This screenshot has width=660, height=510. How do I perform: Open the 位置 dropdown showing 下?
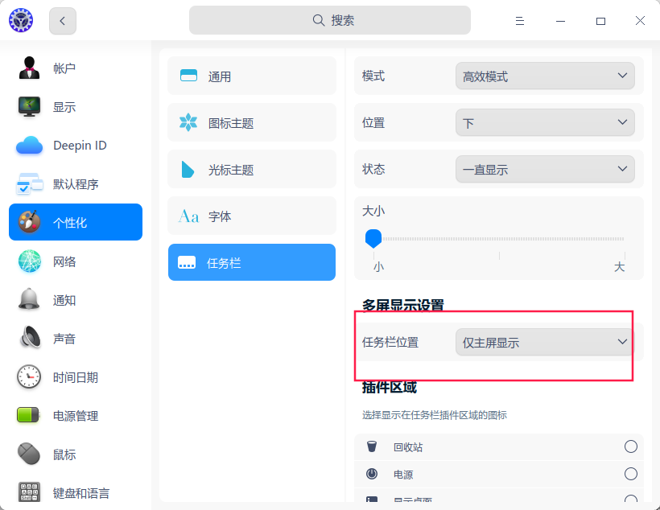(545, 122)
